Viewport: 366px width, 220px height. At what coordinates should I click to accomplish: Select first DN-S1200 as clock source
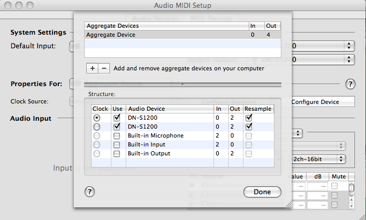pos(97,118)
